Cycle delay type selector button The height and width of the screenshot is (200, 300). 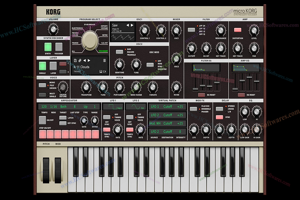219,109
